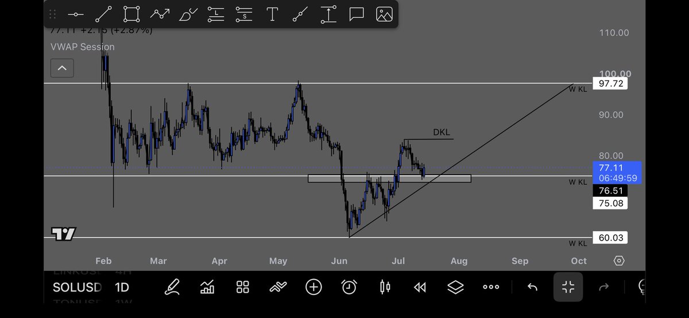
Task: Open the object tree layers icon
Action: coord(455,287)
